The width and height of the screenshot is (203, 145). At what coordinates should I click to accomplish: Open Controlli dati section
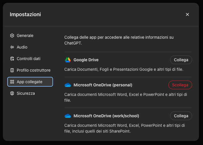click(x=30, y=59)
